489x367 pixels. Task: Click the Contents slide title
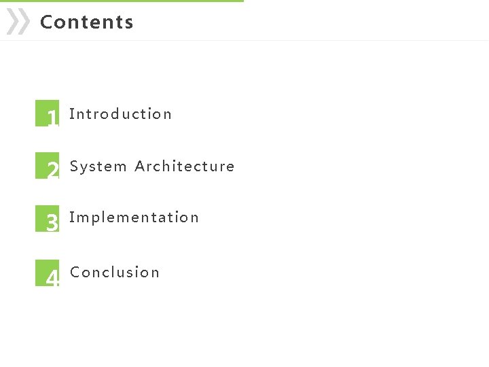point(87,22)
